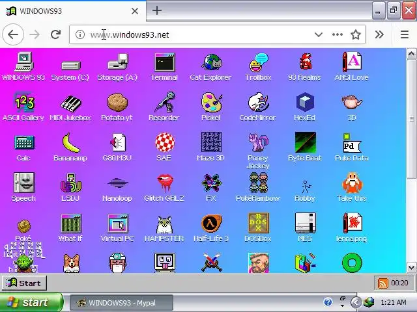Click the scrollbar up arrow
The image size is (417, 312).
[411, 54]
